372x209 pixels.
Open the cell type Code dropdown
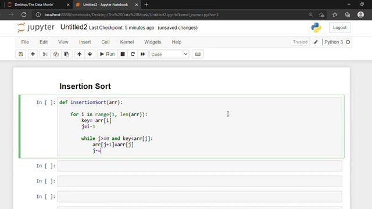point(169,54)
